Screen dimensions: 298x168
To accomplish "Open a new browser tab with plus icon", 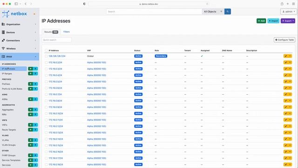I will (x=288, y=4).
